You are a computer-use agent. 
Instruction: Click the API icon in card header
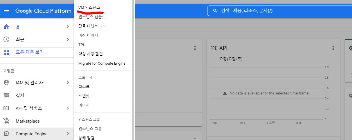click(214, 48)
